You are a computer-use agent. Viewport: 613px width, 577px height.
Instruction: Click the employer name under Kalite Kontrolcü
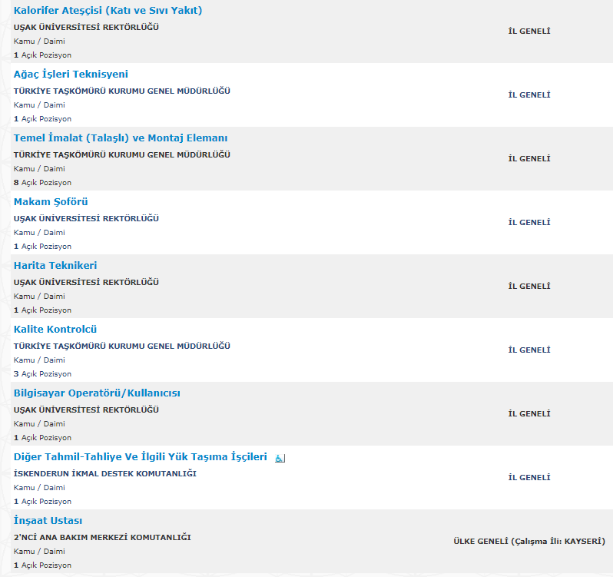pyautogui.click(x=122, y=346)
